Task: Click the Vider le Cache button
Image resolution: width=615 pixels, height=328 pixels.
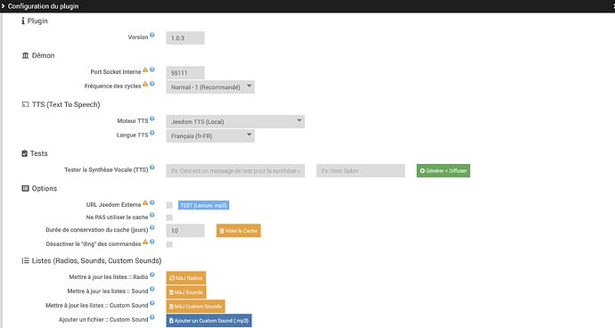Action: pyautogui.click(x=239, y=231)
